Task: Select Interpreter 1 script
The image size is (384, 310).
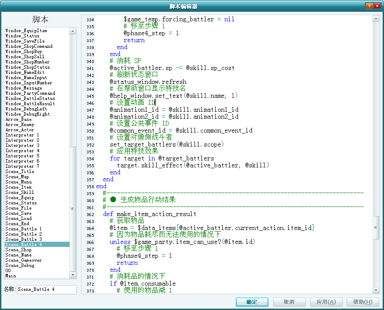Action: pos(22,135)
